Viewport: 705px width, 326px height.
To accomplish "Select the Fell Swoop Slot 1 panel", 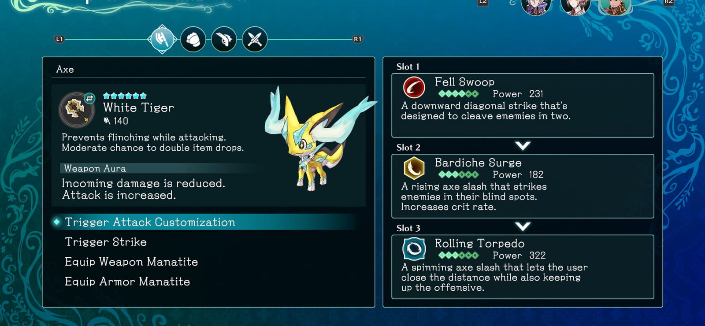I will click(523, 105).
